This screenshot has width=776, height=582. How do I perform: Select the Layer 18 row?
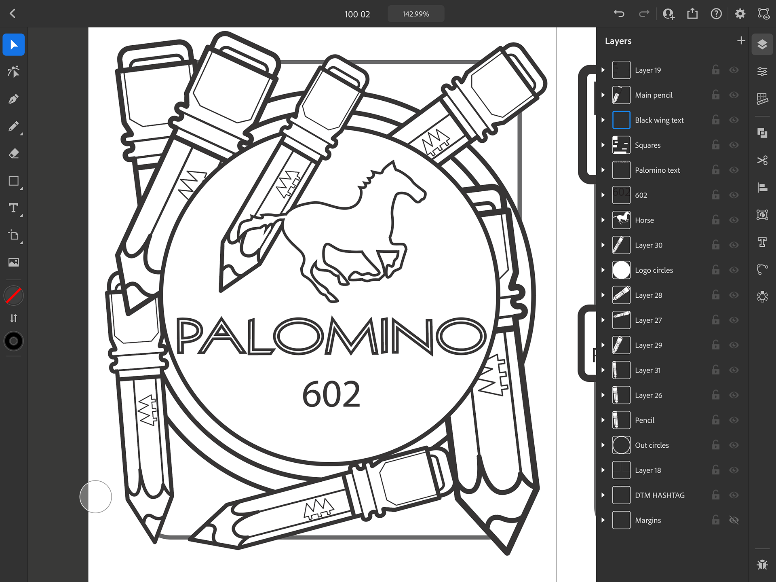point(672,470)
